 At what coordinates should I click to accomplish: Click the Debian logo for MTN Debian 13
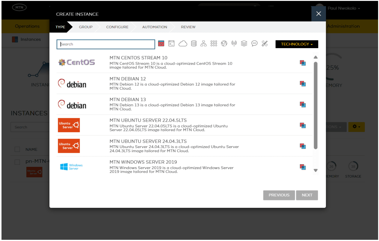click(72, 104)
